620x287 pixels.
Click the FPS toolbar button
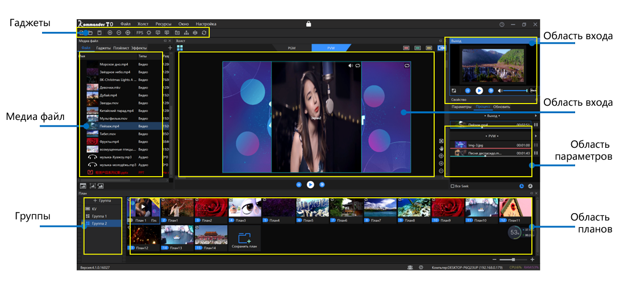tap(140, 33)
